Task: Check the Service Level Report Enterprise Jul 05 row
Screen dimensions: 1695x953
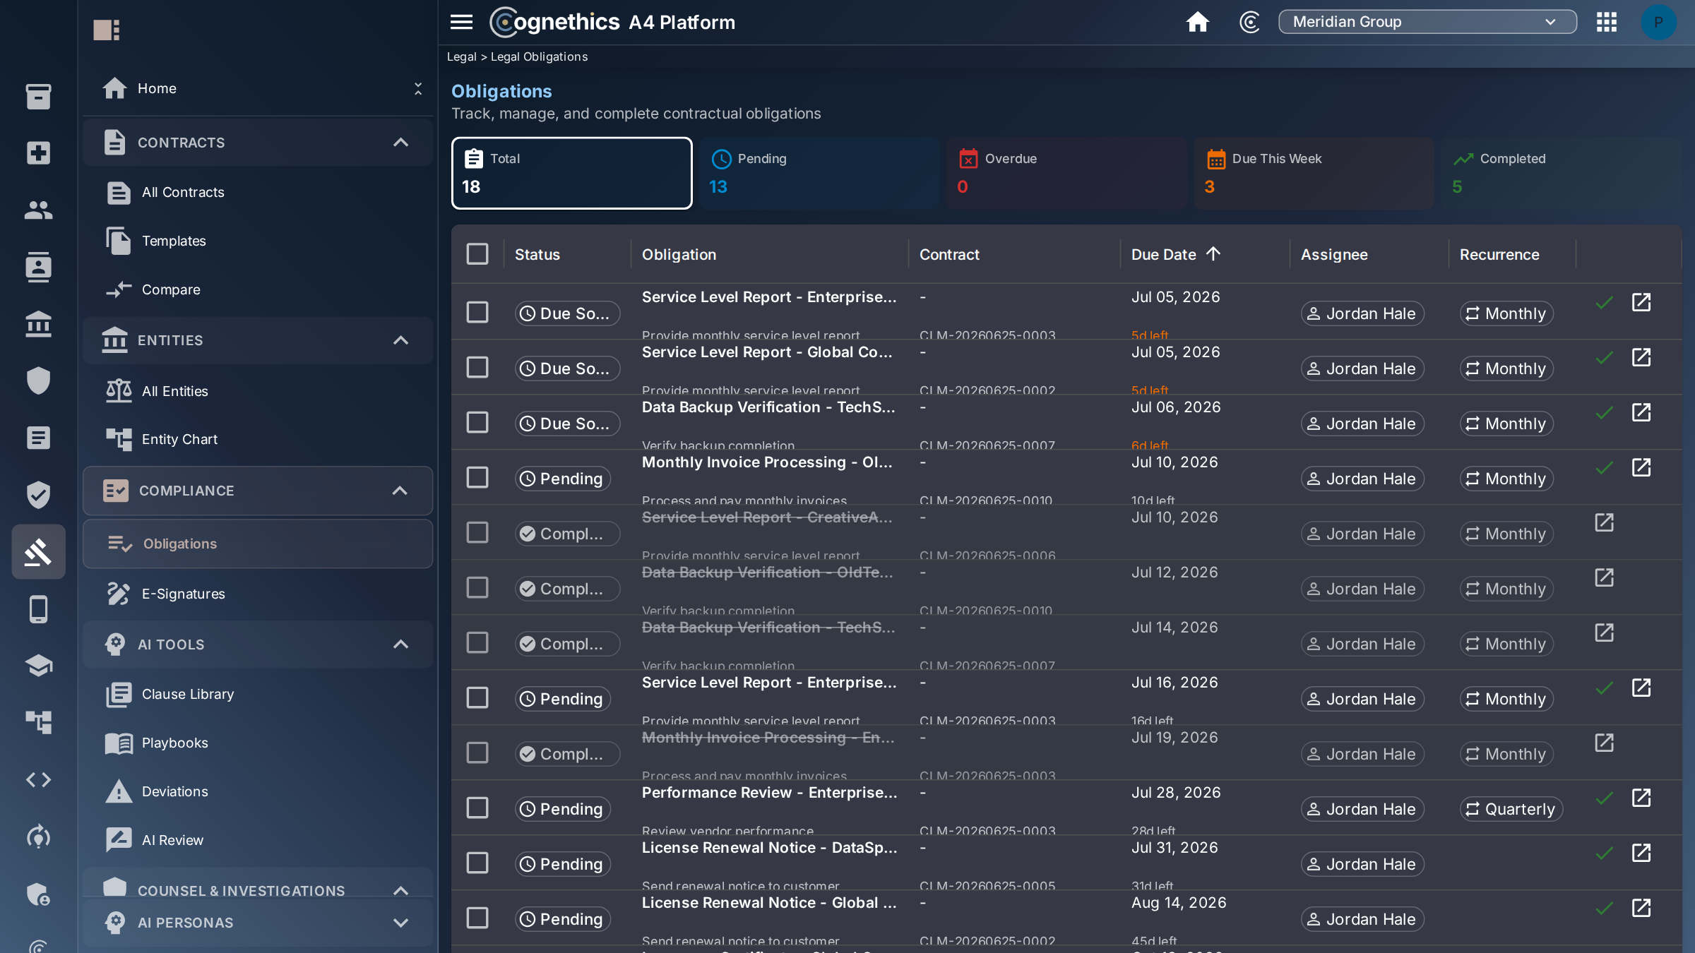Action: pyautogui.click(x=477, y=312)
